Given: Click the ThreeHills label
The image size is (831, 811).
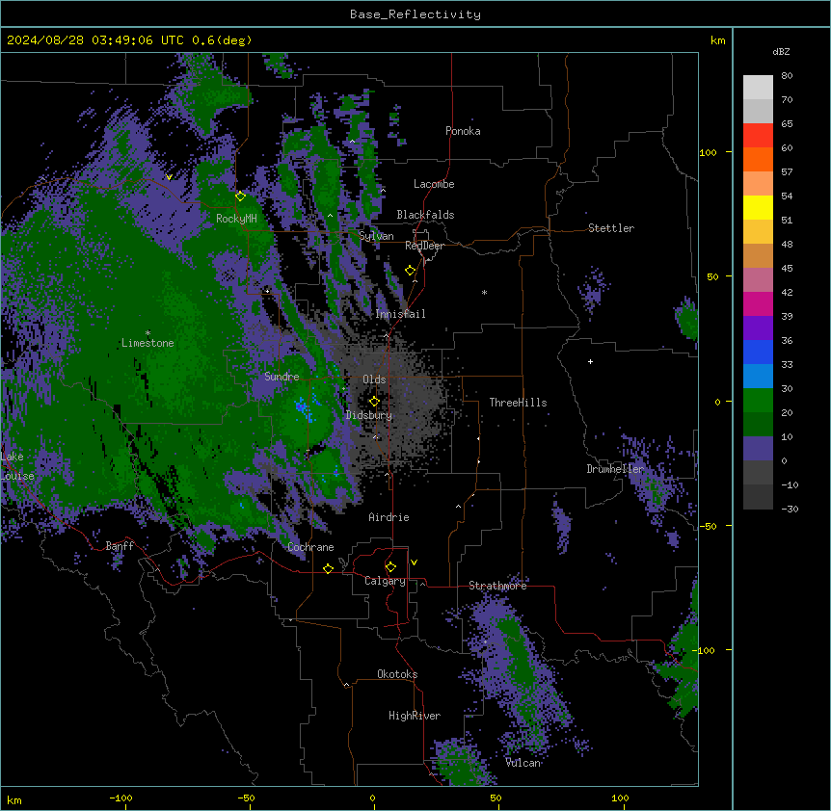Looking at the screenshot, I should click(518, 403).
